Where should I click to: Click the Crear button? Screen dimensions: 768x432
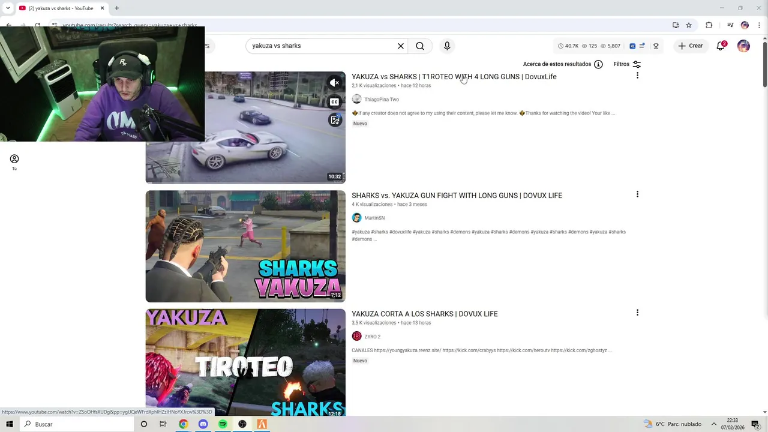[691, 46]
